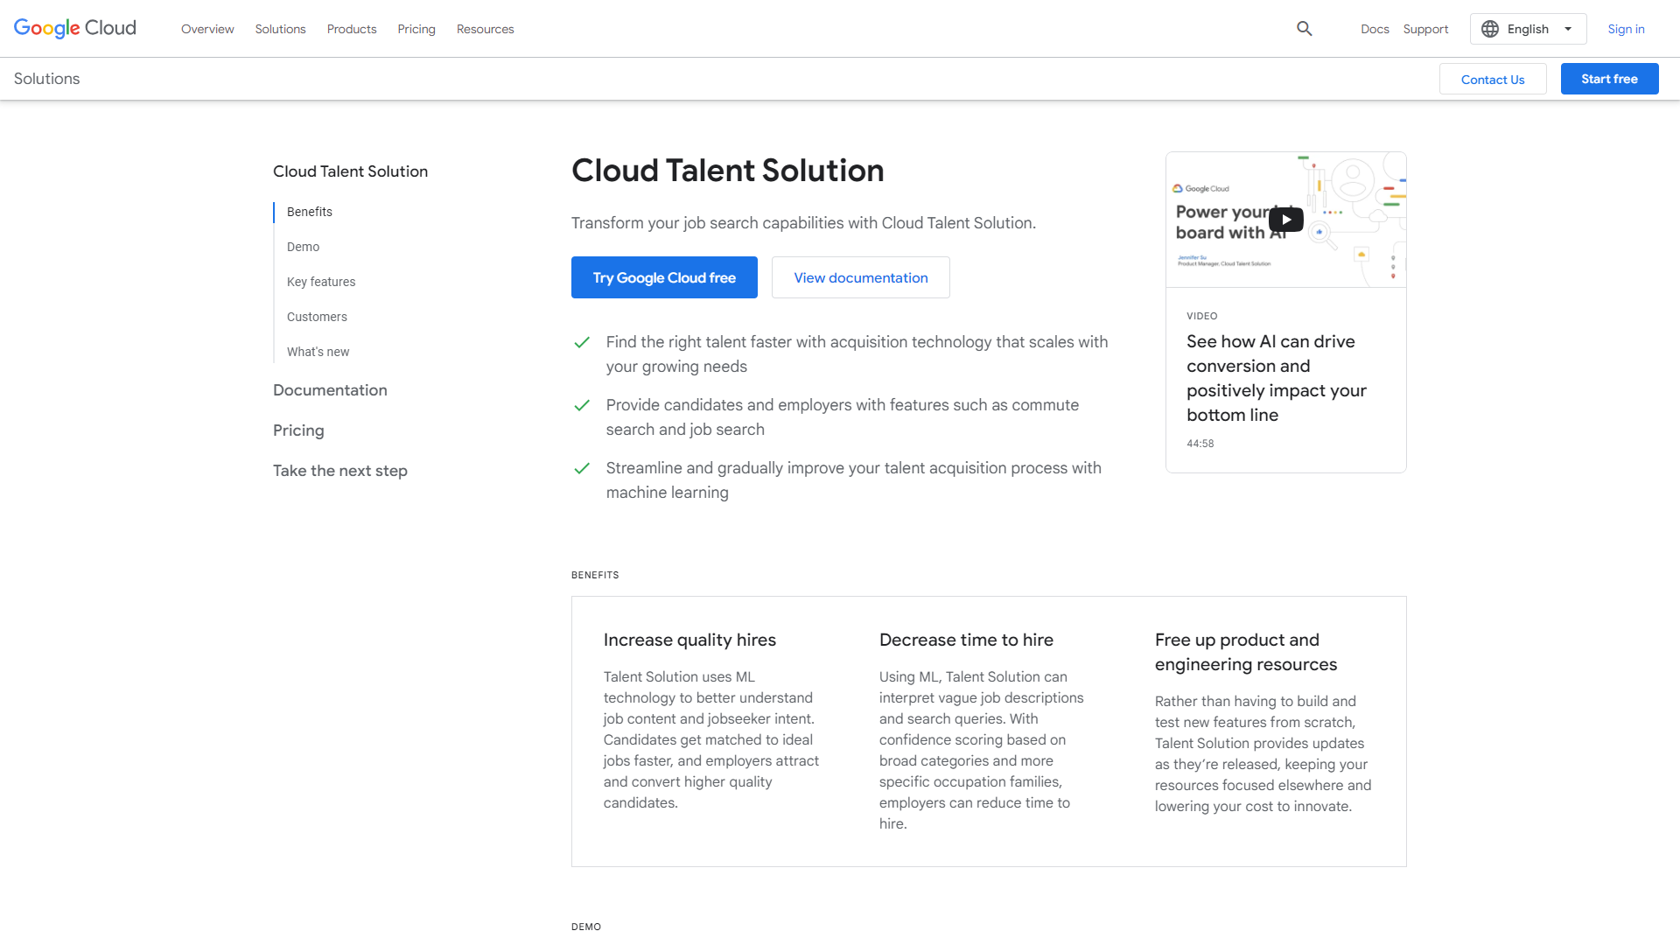Click the Sign in link

point(1627,29)
